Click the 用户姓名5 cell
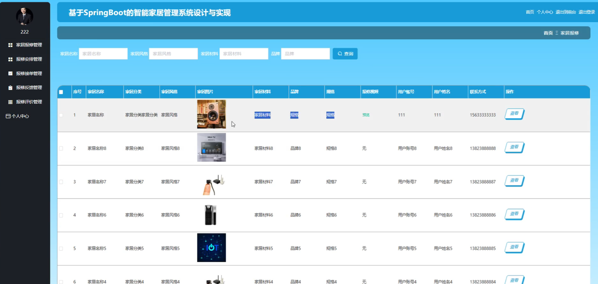This screenshot has width=598, height=284. (443, 248)
